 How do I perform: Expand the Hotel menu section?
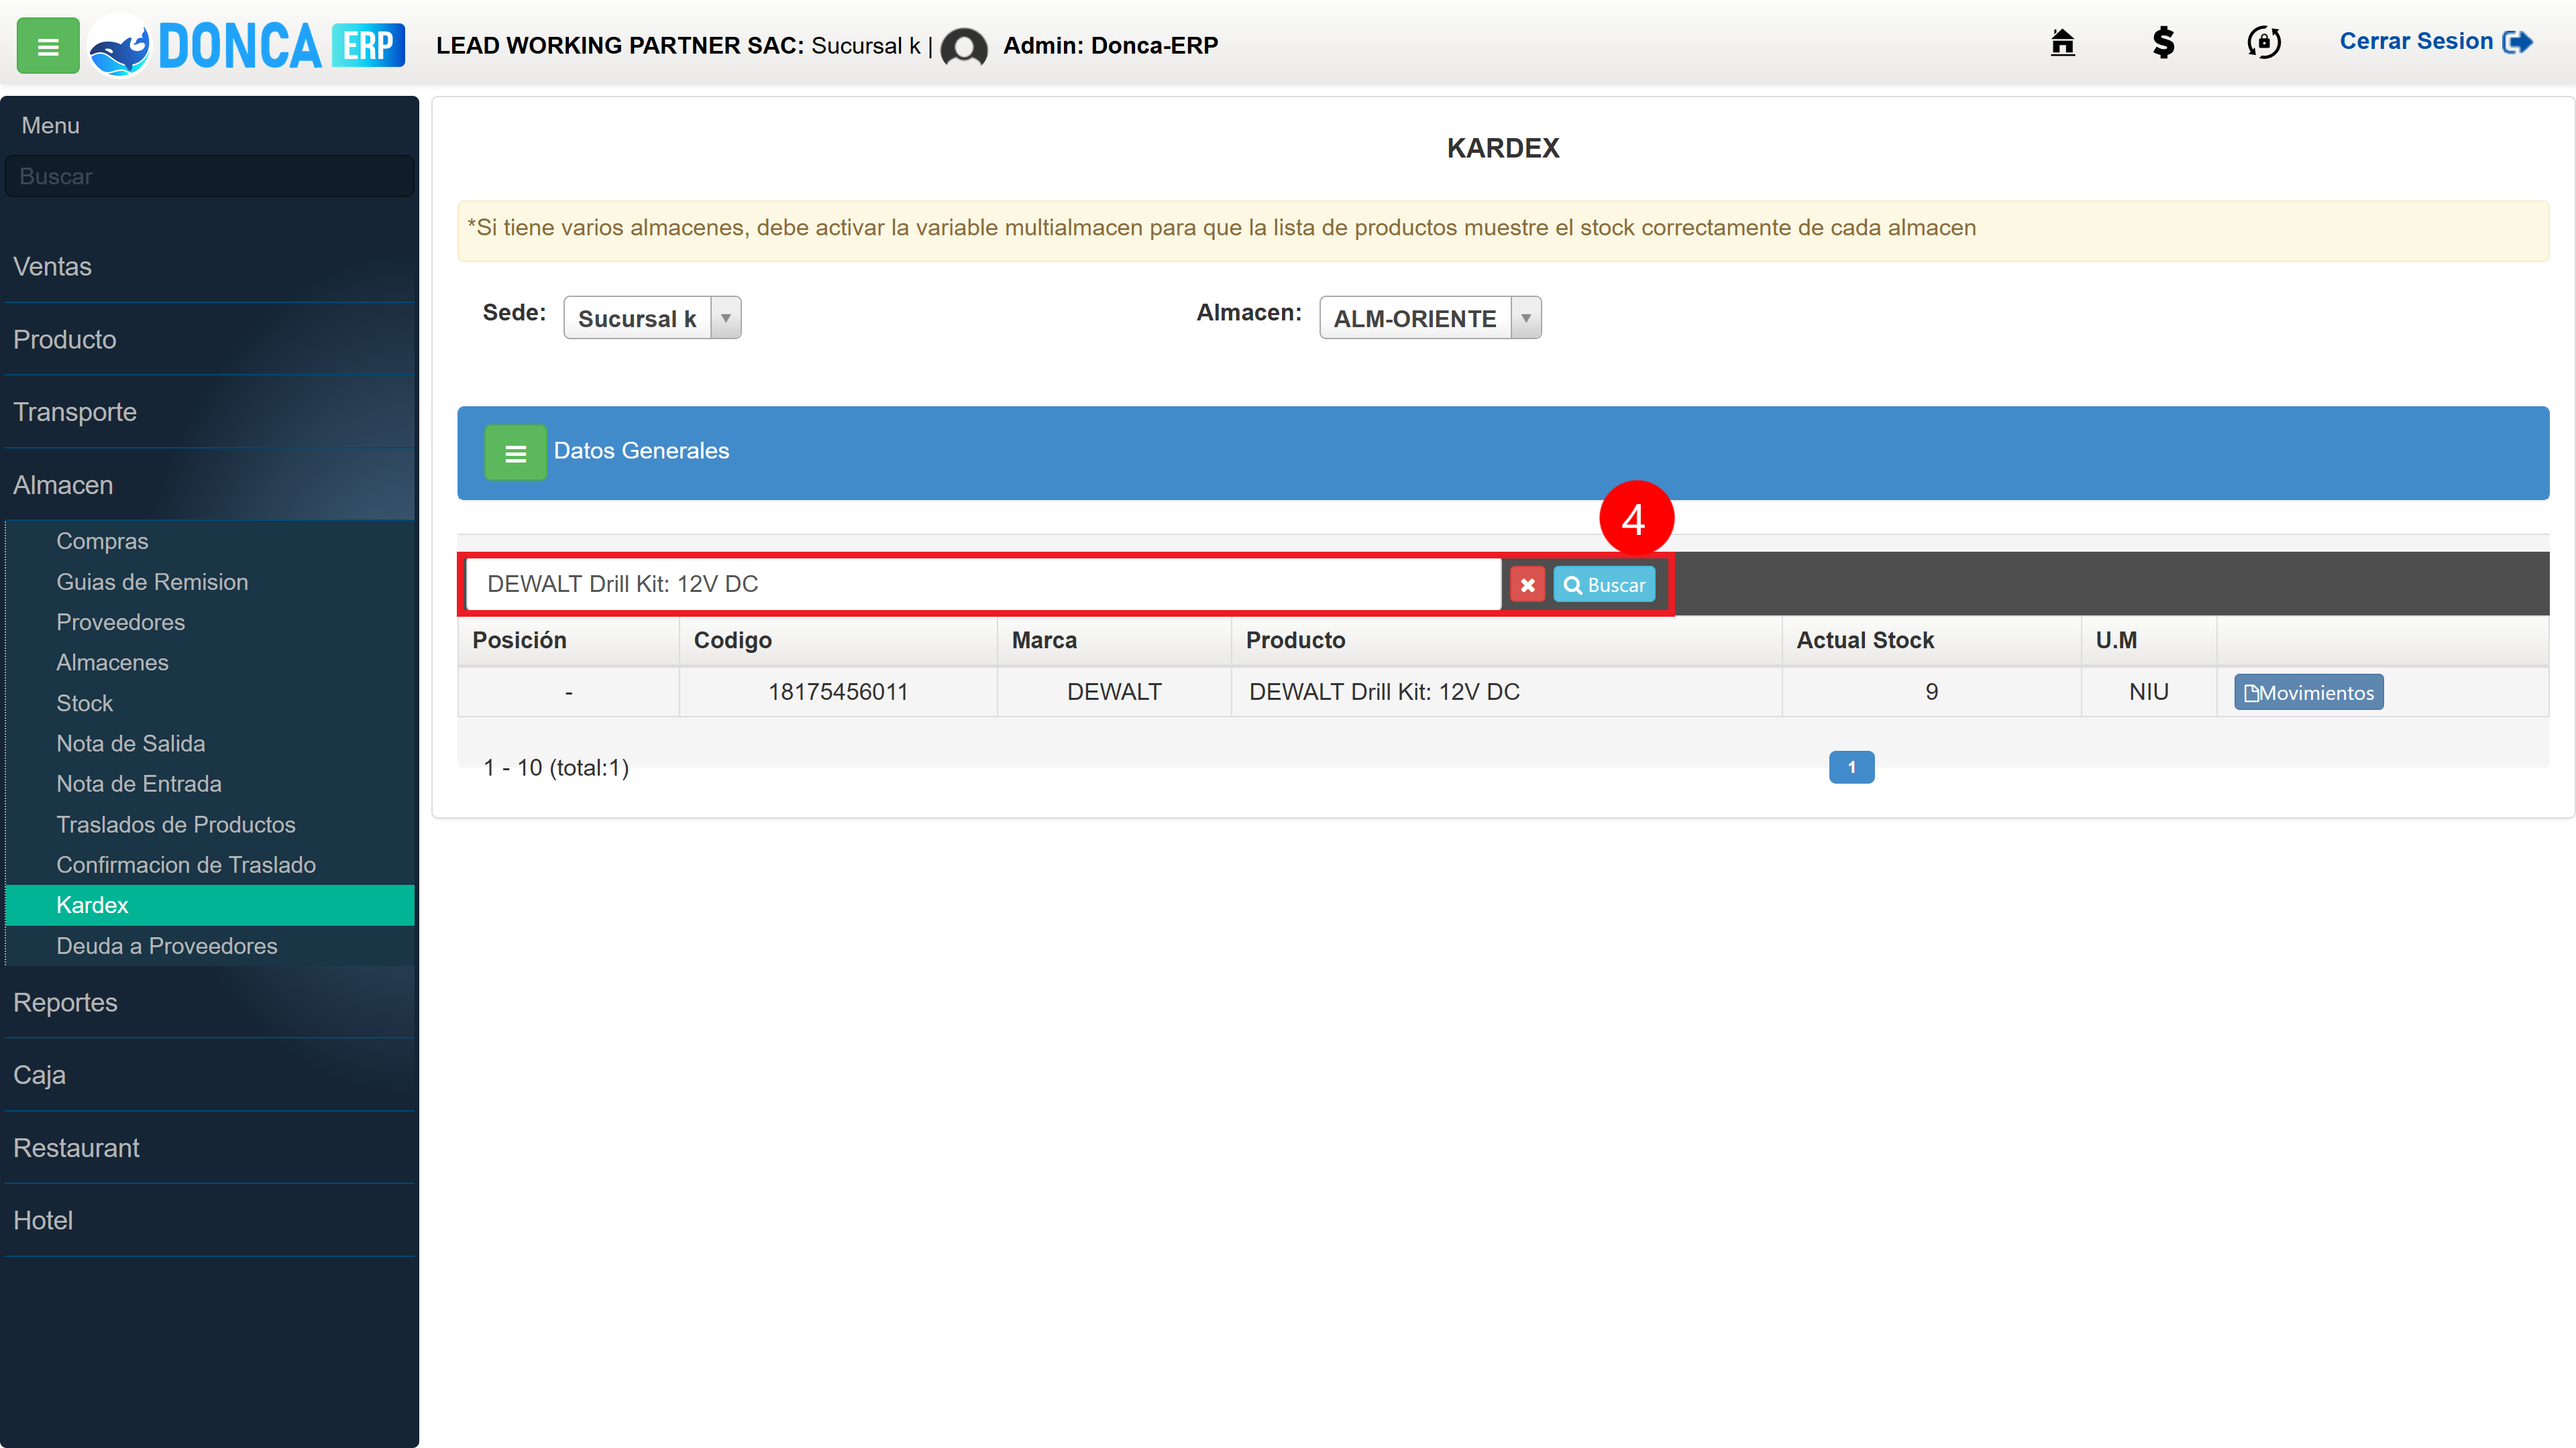pyautogui.click(x=209, y=1220)
